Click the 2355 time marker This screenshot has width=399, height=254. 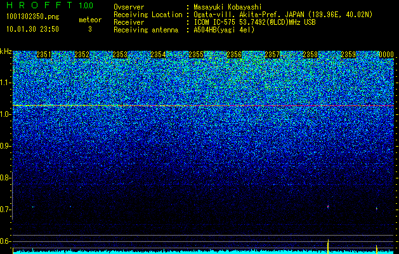point(196,55)
